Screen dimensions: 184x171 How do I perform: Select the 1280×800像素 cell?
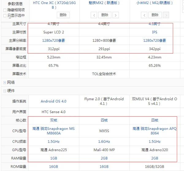(x=104, y=41)
